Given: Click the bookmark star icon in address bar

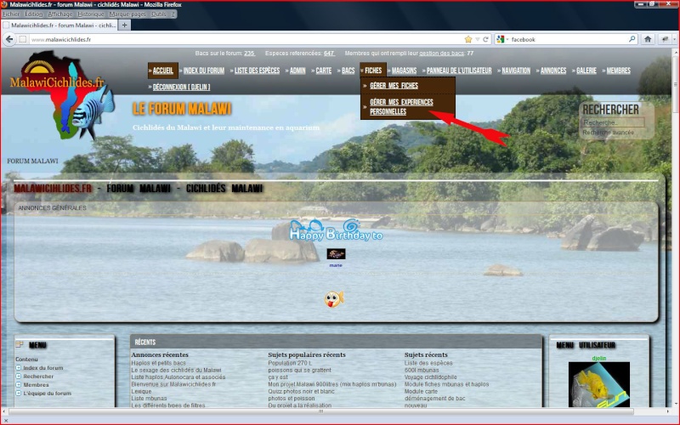Looking at the screenshot, I should point(468,39).
